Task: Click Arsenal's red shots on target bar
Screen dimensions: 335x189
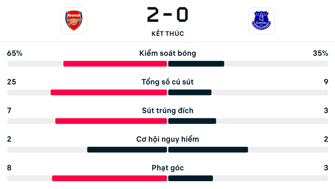Action: 111,121
